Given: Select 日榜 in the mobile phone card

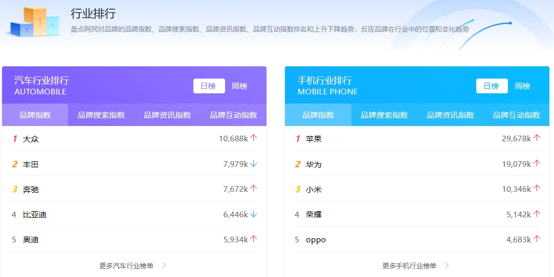Looking at the screenshot, I should click(492, 86).
